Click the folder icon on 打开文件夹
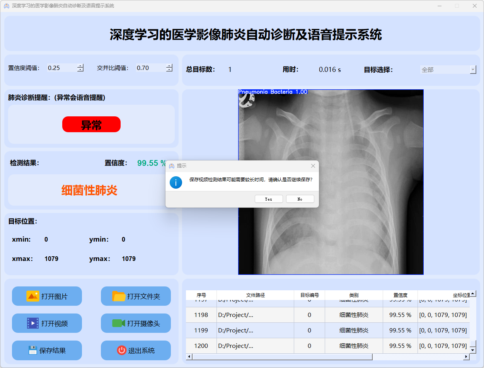This screenshot has width=484, height=368. click(119, 296)
